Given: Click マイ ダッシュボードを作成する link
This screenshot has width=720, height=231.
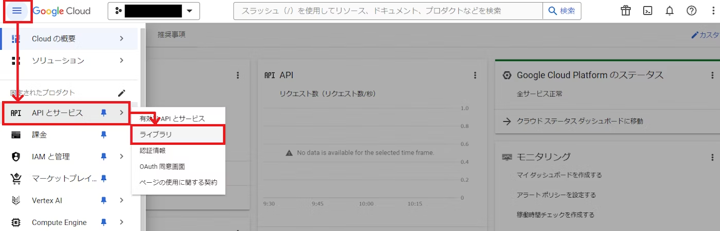Looking at the screenshot, I should (x=559, y=175).
